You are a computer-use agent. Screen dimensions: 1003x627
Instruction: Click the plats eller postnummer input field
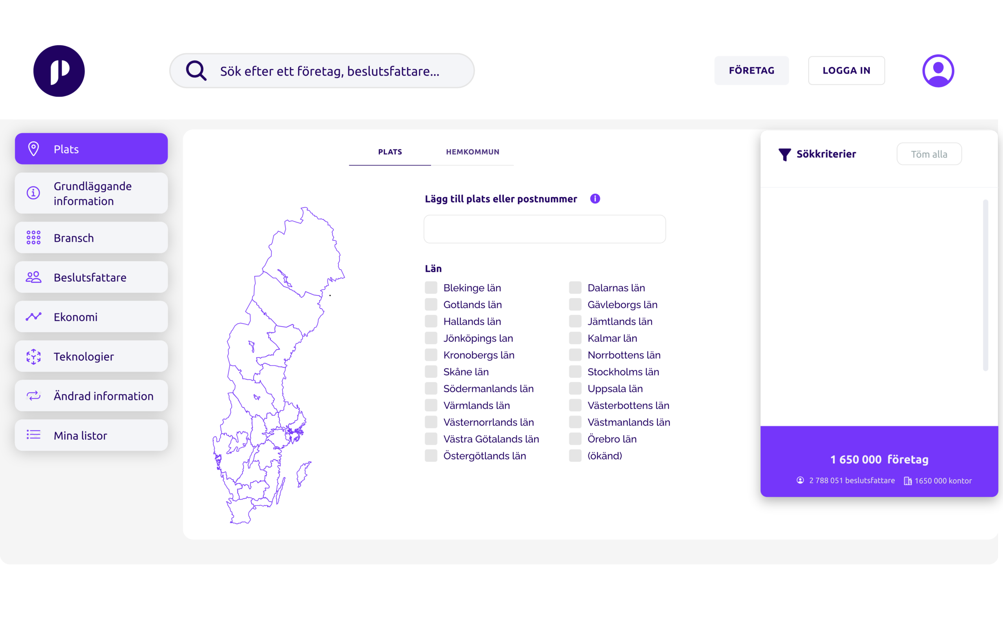pyautogui.click(x=544, y=229)
